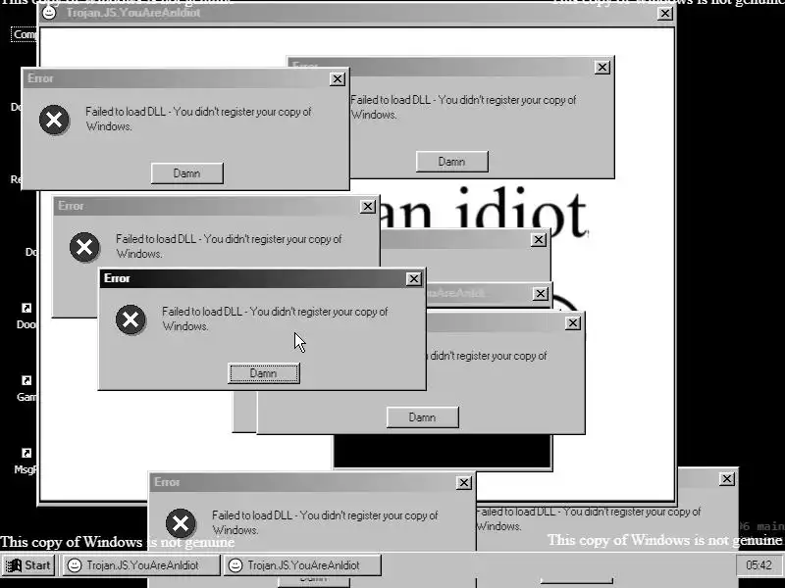
Task: Switch to the right Trojan.JS.YouAreAnIdiot taskbar button
Action: 302,565
